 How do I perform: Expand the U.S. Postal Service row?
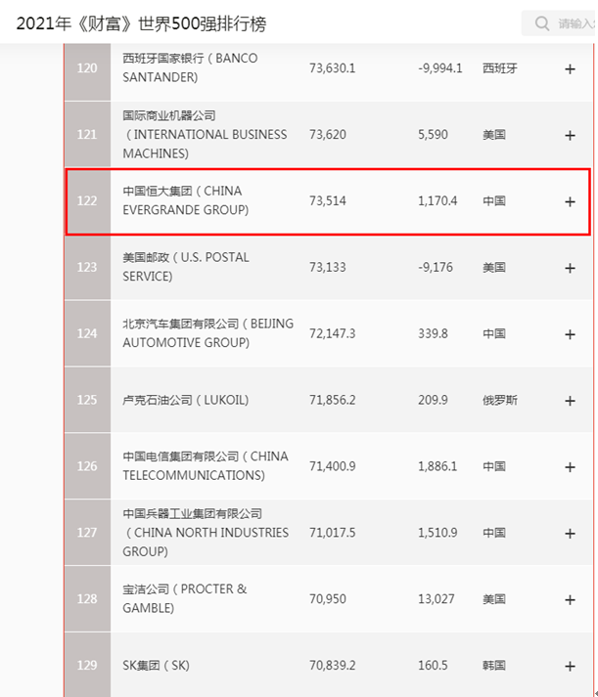[570, 267]
